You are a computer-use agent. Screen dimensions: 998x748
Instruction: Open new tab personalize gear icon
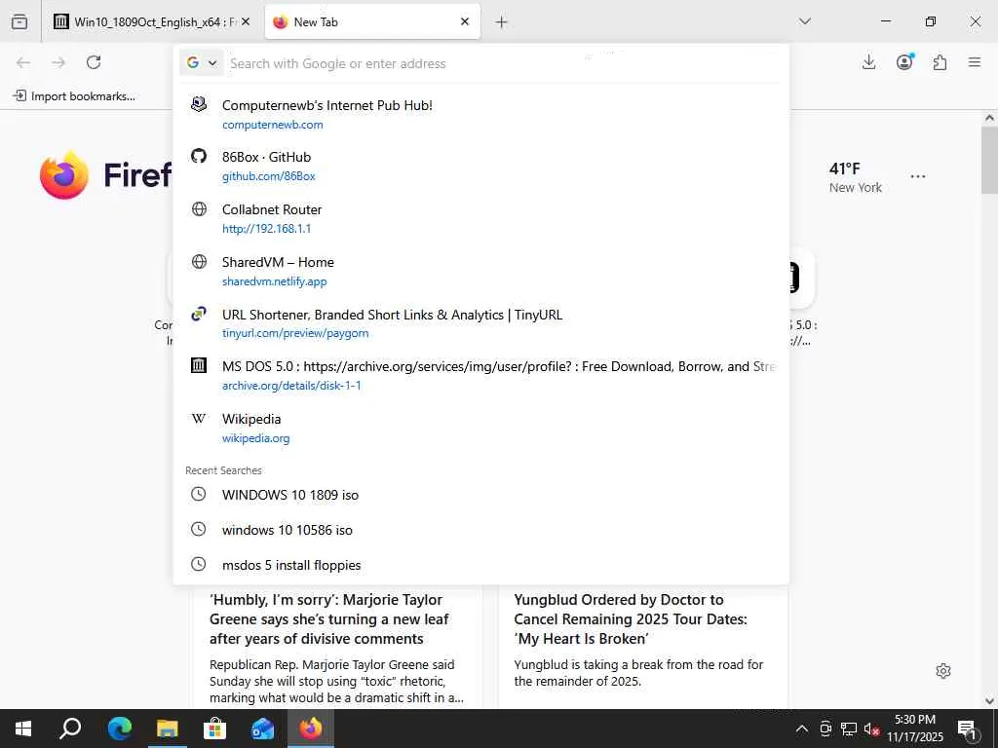[943, 671]
